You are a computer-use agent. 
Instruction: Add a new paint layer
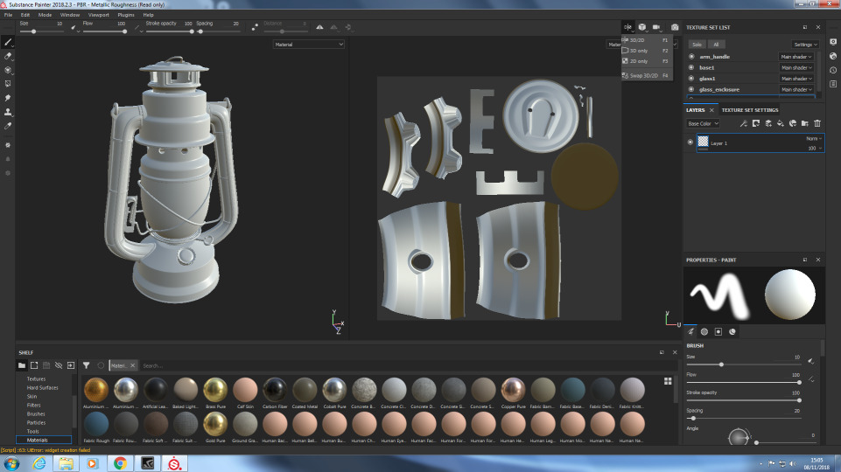click(768, 123)
